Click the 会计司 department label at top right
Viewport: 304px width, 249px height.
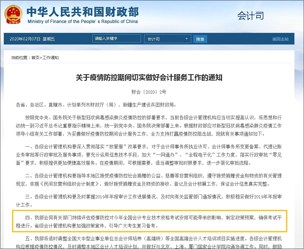tap(251, 16)
